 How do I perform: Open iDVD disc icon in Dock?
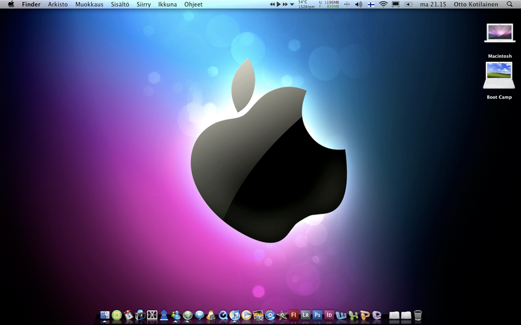click(x=270, y=315)
